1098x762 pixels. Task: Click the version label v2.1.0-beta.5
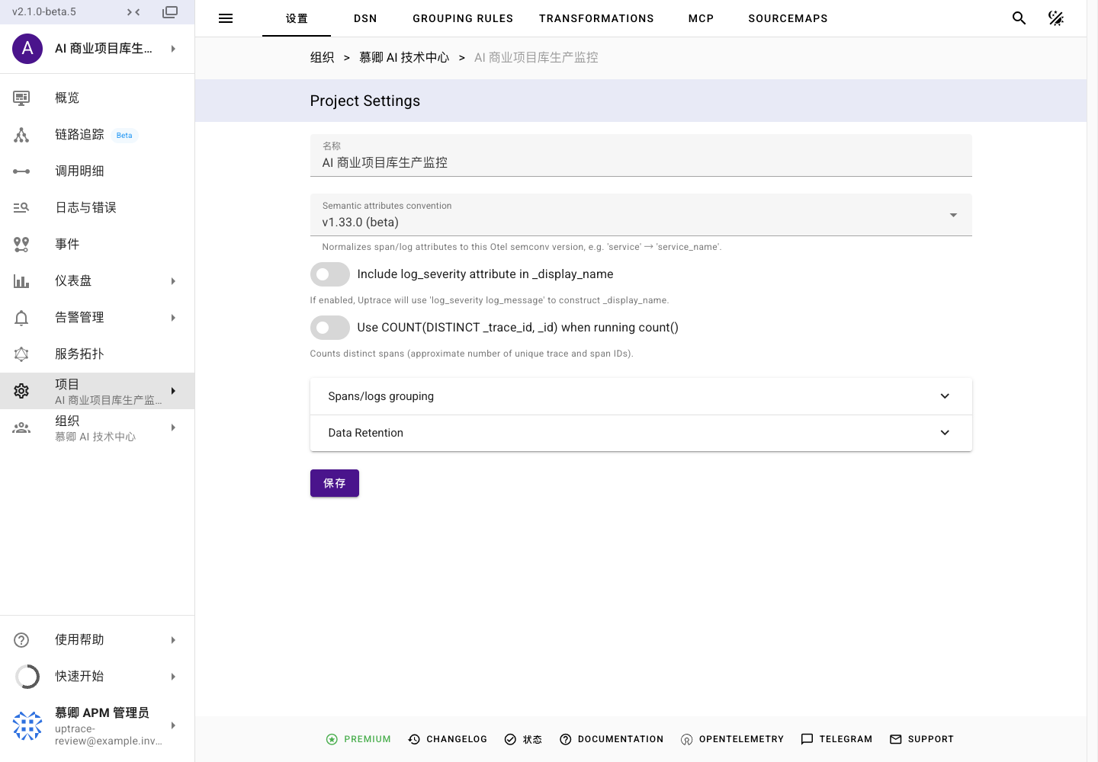[x=44, y=12]
